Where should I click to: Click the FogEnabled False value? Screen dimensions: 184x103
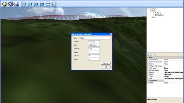click(x=173, y=68)
